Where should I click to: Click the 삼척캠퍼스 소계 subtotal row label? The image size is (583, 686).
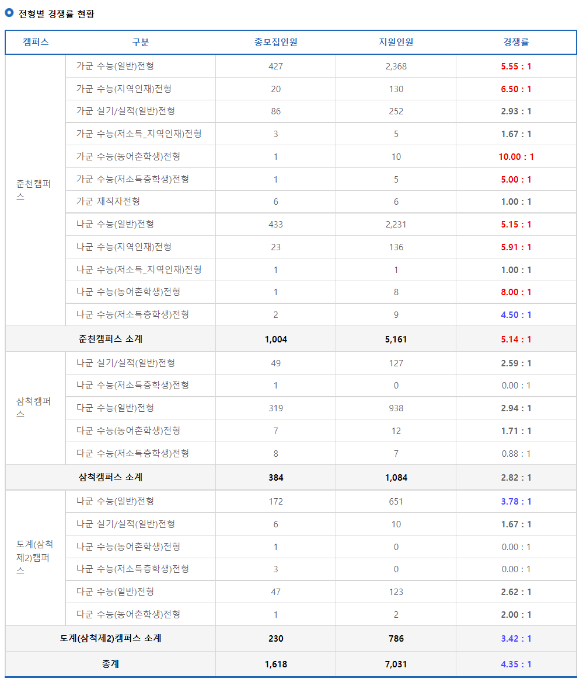(111, 477)
